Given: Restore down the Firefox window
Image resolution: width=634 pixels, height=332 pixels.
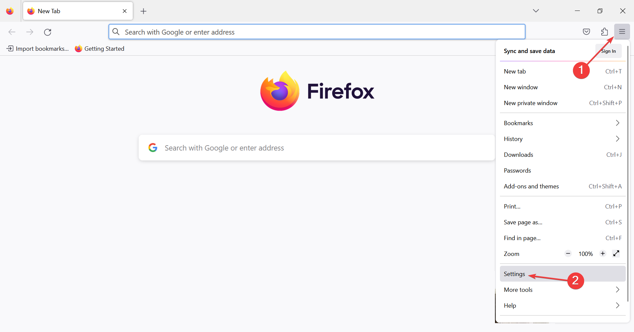Looking at the screenshot, I should tap(600, 11).
